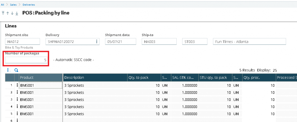Click the grid search magnifier icon
Viewport: 297px width, 122px height.
[x=16, y=70]
